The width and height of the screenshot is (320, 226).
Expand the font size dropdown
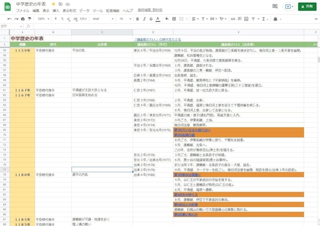pyautogui.click(x=125, y=18)
